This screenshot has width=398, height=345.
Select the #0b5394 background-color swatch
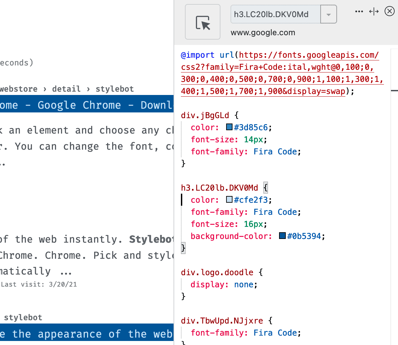(282, 236)
